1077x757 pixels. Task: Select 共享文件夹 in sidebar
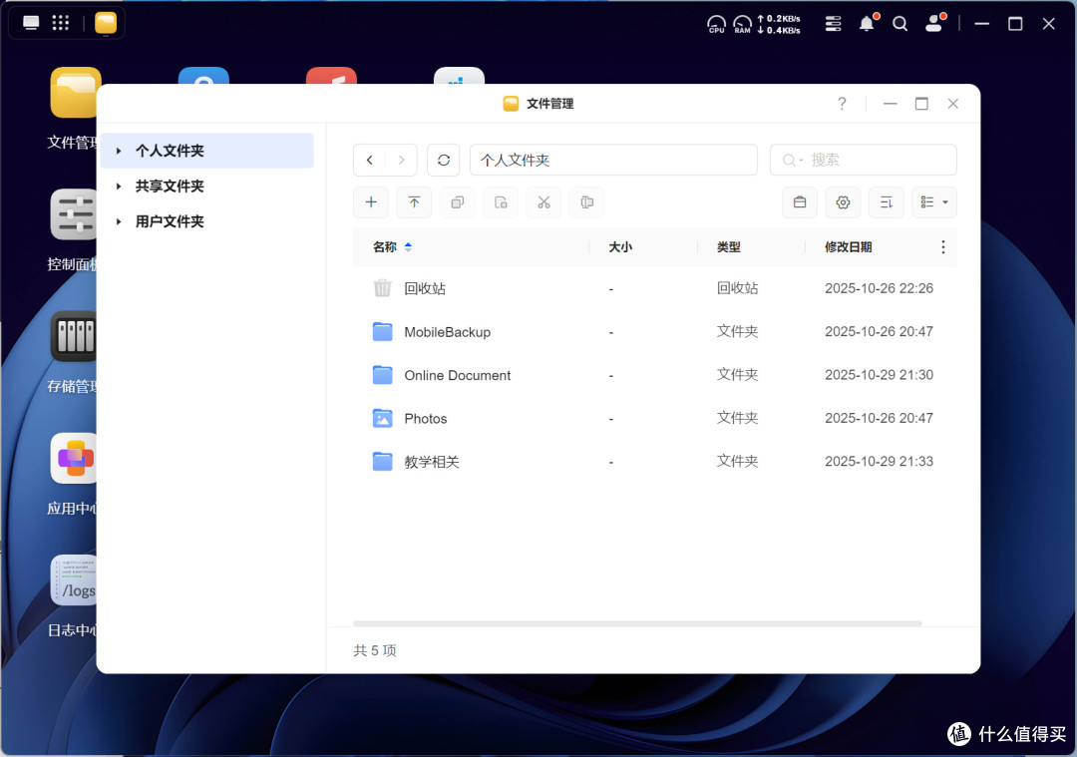(x=206, y=187)
